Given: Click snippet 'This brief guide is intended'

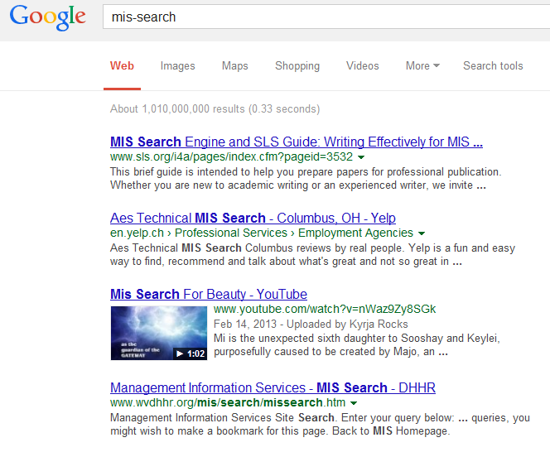Looking at the screenshot, I should (x=306, y=179).
